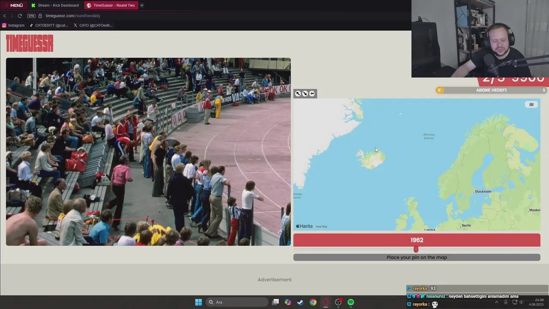Click the taskbar Ara search box

(x=237, y=302)
